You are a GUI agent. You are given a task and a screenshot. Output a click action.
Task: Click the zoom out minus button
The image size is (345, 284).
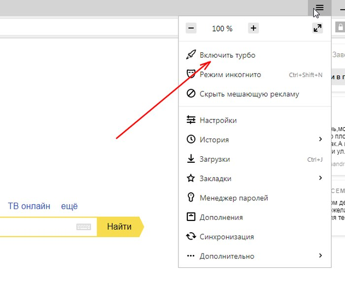click(x=191, y=28)
